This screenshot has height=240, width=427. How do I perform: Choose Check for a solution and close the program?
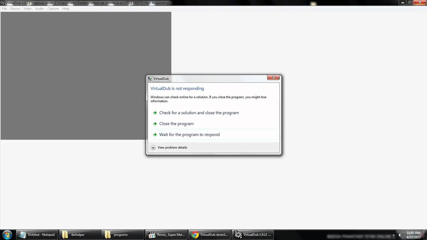click(213, 113)
